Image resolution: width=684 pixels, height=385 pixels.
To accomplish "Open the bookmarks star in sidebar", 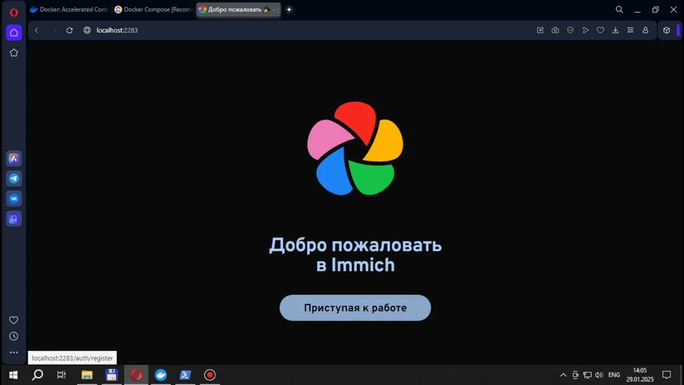I will tap(14, 53).
